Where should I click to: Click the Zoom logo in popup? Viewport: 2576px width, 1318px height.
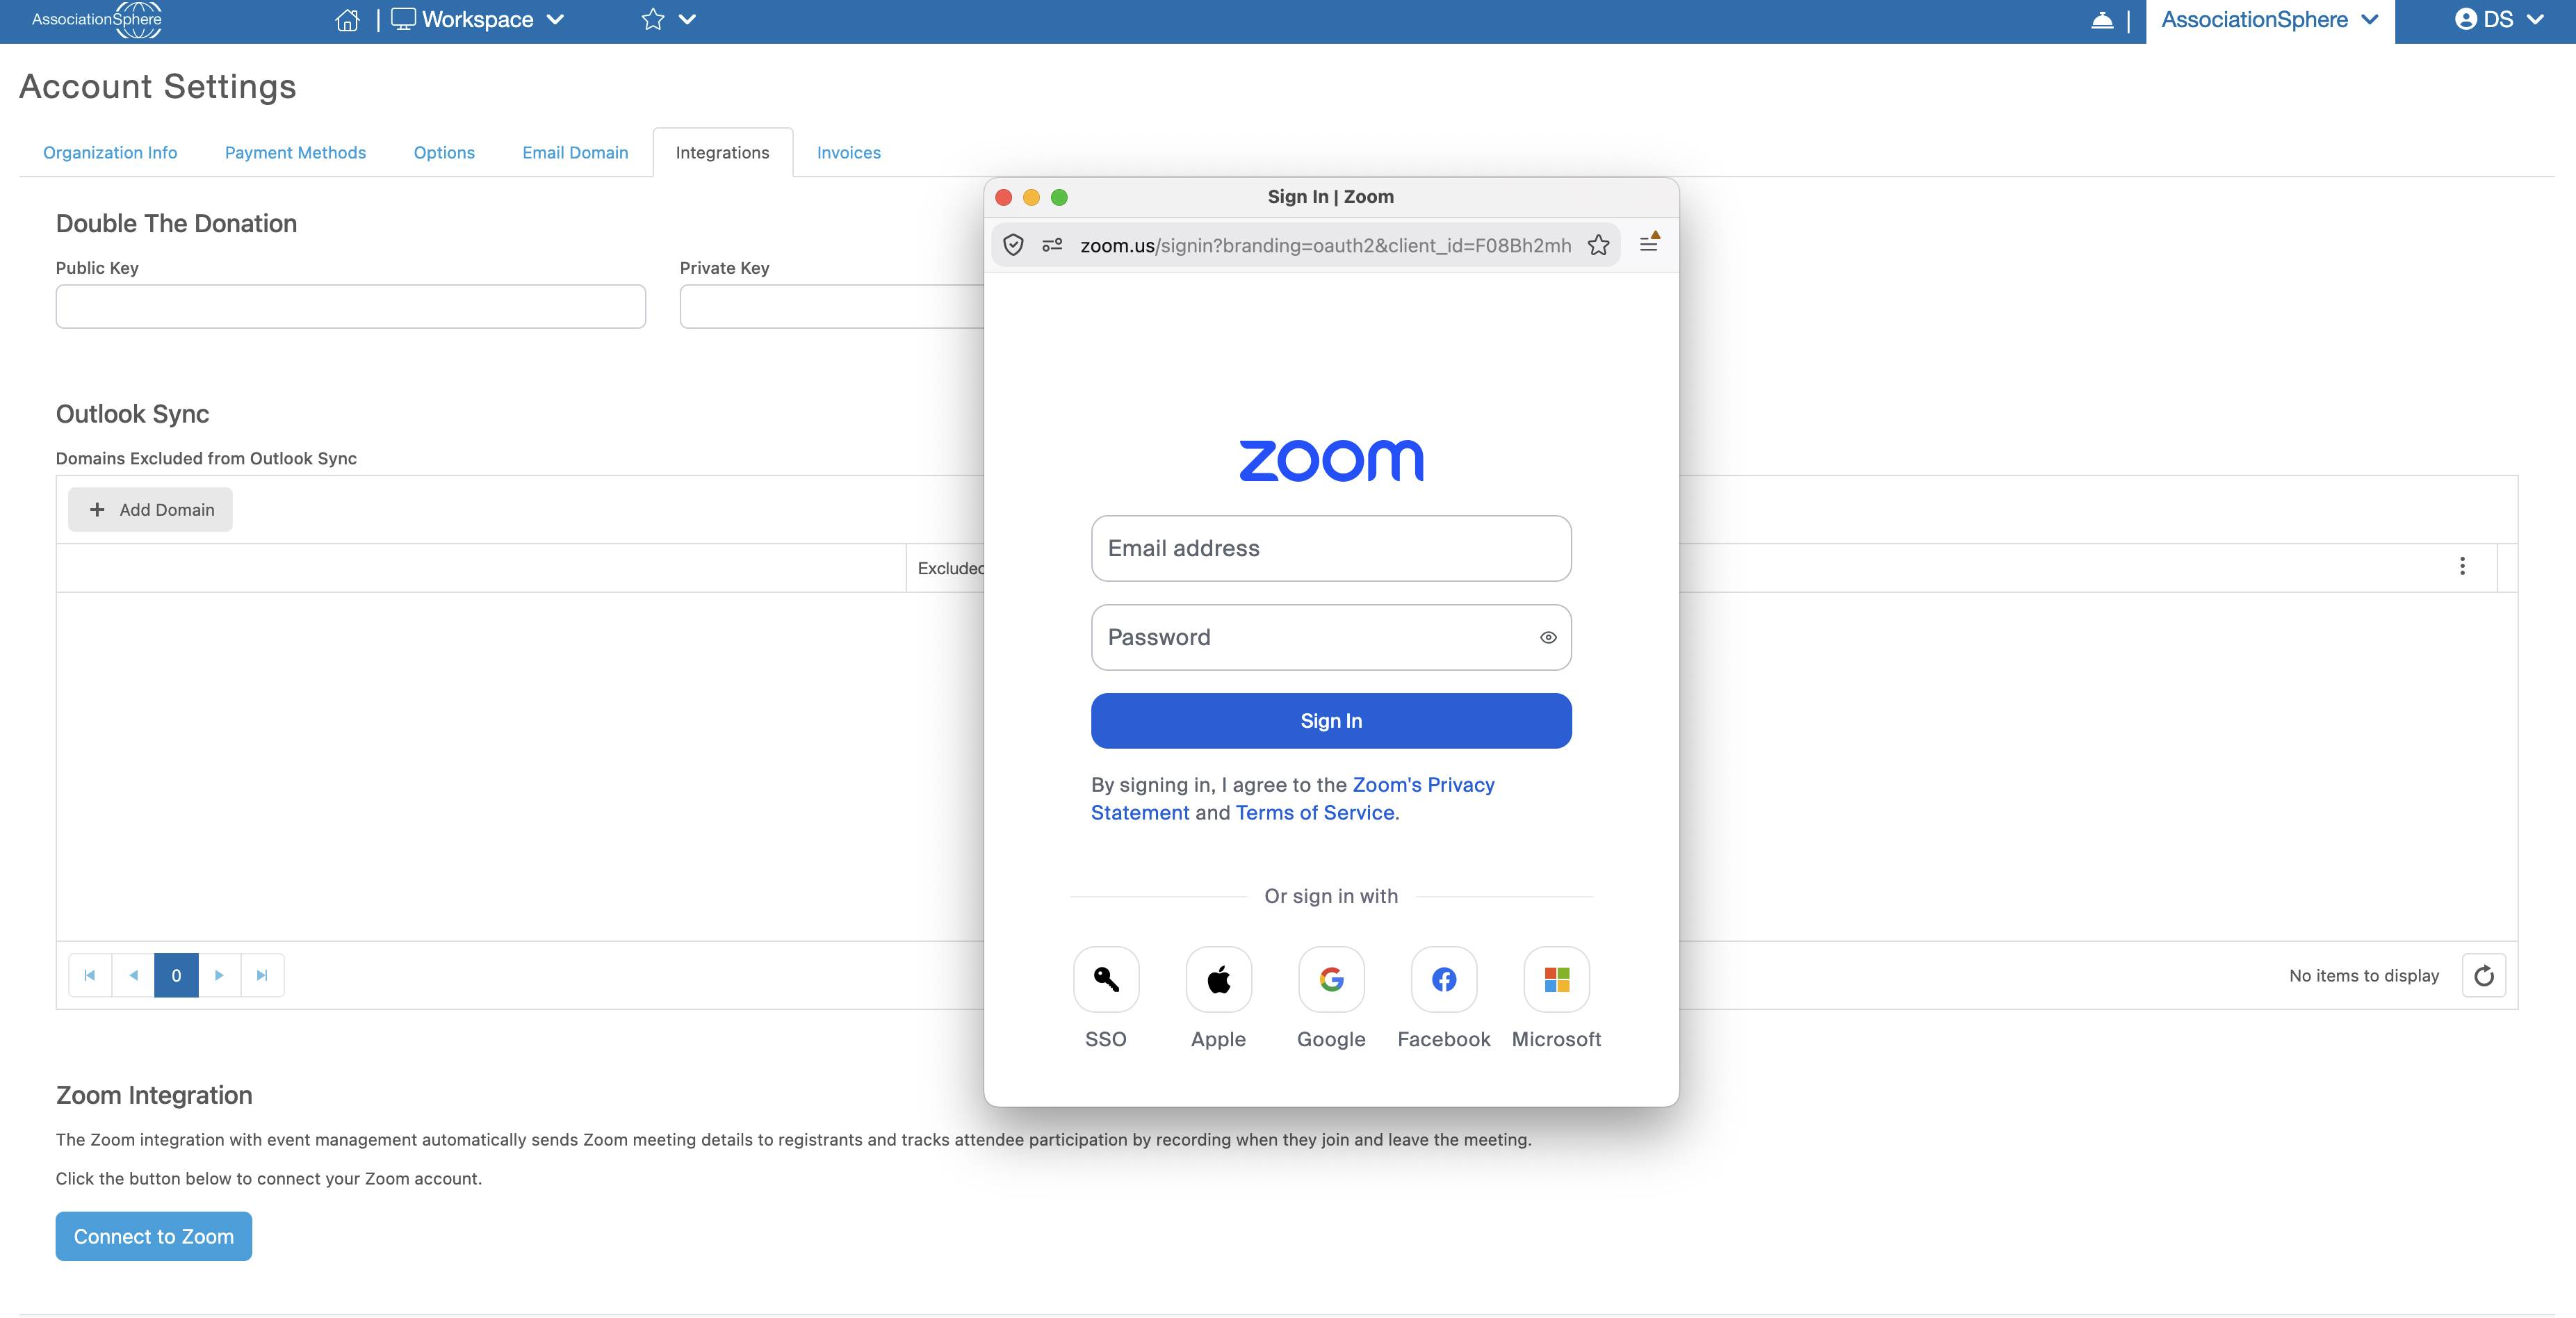pos(1331,461)
